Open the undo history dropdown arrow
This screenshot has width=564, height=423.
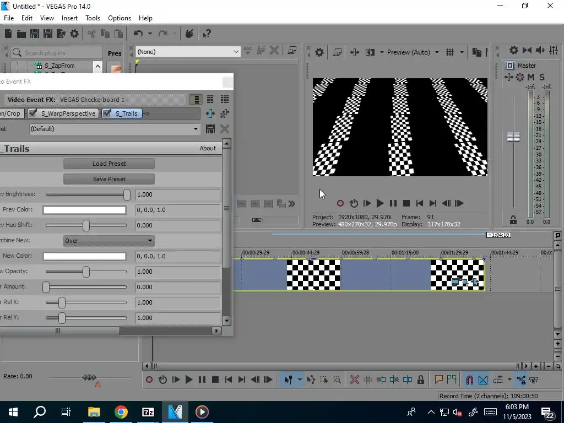(x=150, y=34)
